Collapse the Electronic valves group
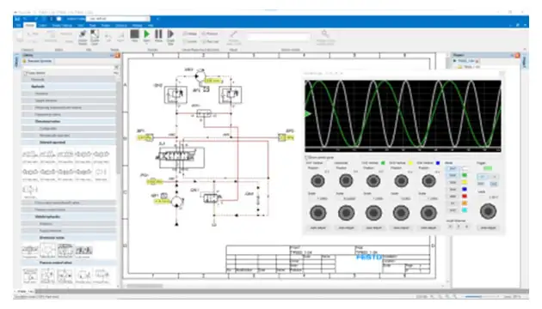Image resolution: width=542 pixels, height=309 pixels. (69, 238)
